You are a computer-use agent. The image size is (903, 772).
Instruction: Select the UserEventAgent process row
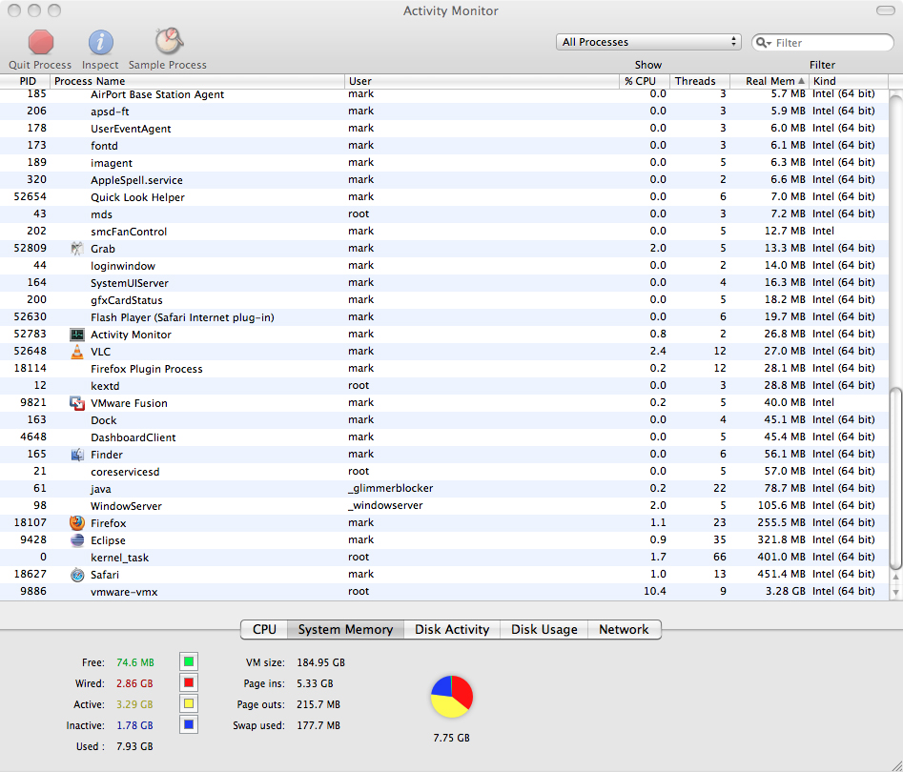coord(444,129)
